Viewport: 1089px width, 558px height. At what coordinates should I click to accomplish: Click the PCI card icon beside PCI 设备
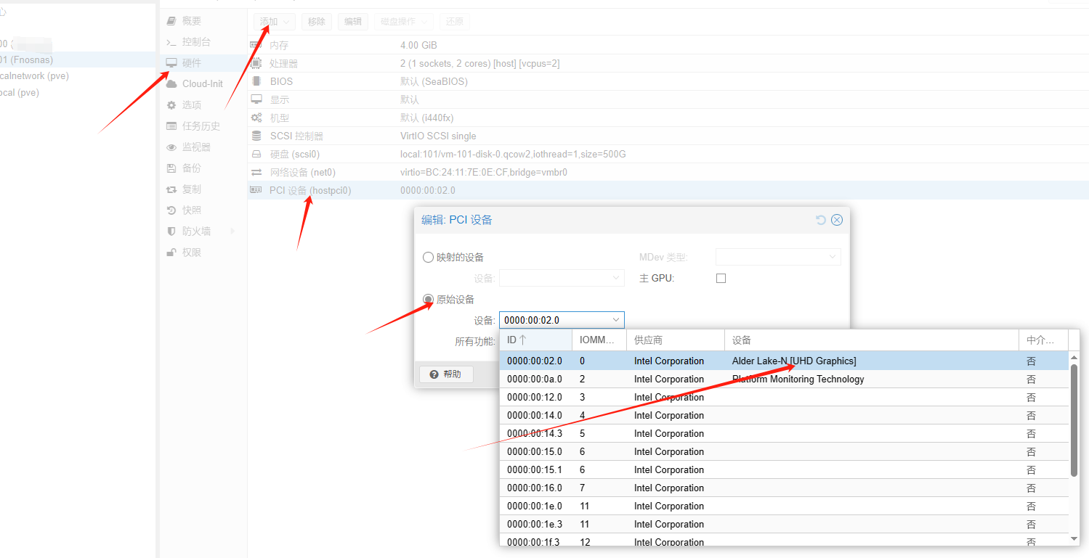[x=256, y=190]
